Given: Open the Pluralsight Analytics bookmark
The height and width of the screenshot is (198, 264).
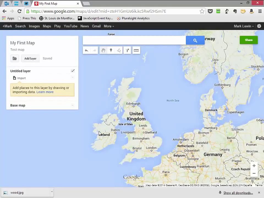Looking at the screenshot, I should pyautogui.click(x=133, y=18).
